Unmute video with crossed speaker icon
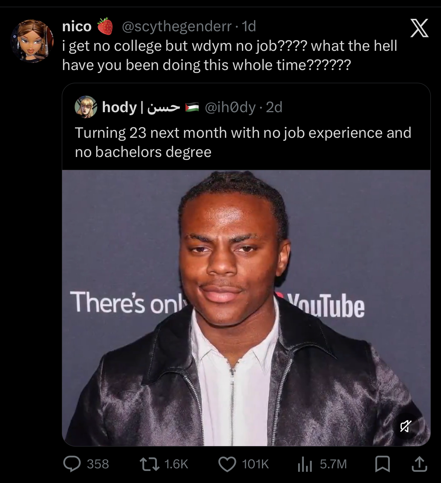The height and width of the screenshot is (483, 441). (x=406, y=426)
